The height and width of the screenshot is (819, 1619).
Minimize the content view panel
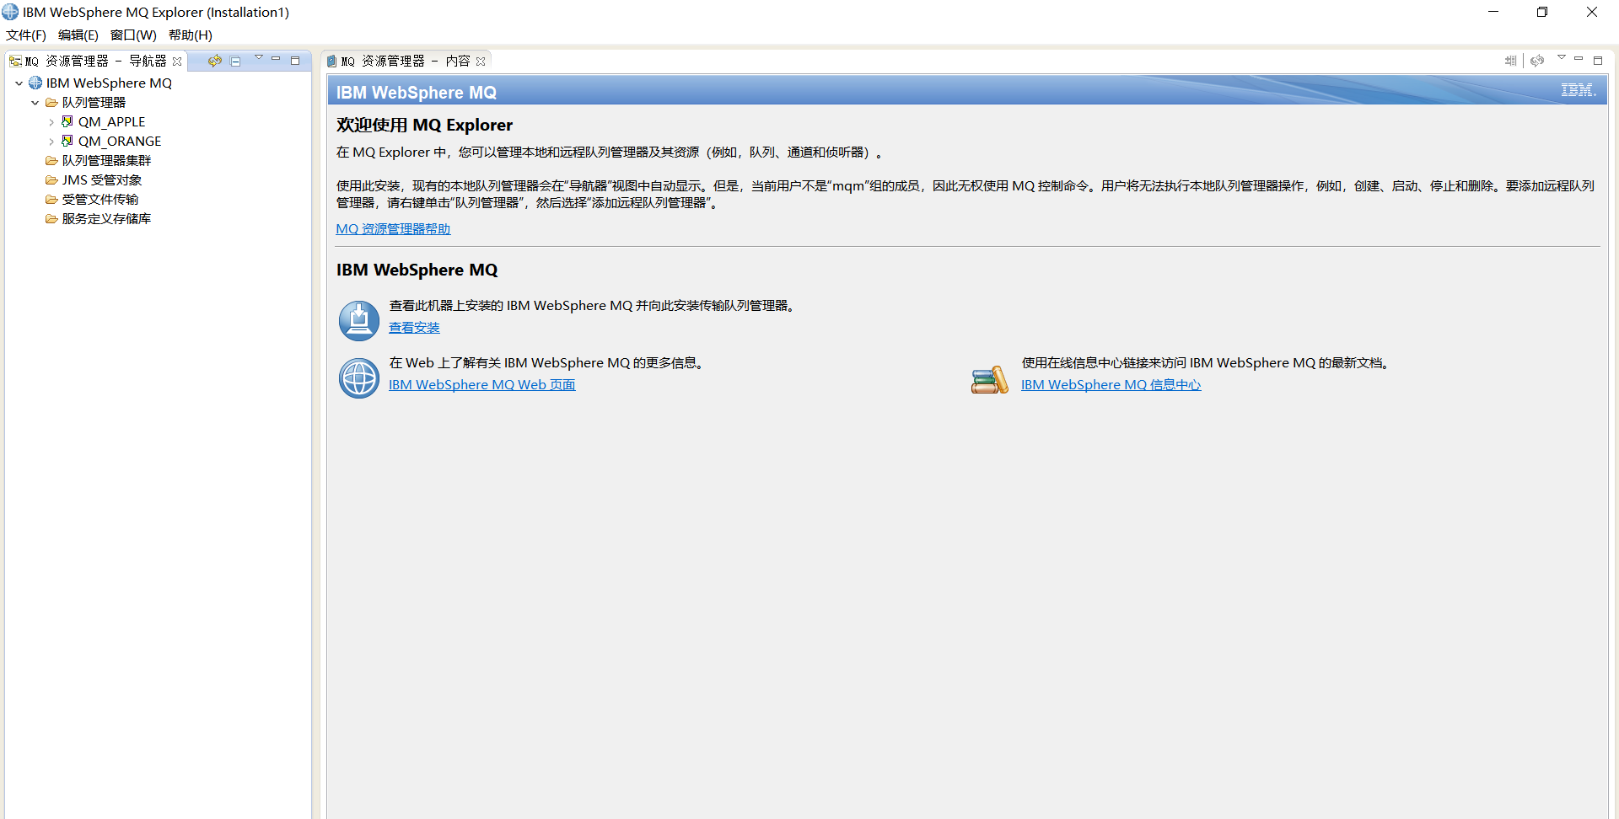1579,59
